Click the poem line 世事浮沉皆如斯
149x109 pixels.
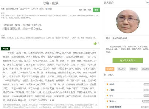pos(11,29)
